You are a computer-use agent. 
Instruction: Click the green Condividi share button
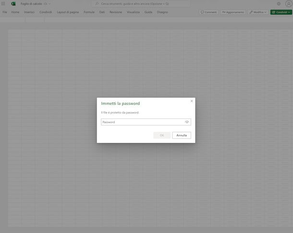pyautogui.click(x=281, y=12)
